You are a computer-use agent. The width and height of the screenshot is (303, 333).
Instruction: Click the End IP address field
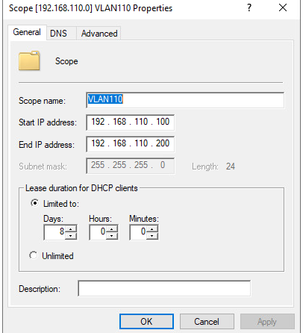click(130, 144)
